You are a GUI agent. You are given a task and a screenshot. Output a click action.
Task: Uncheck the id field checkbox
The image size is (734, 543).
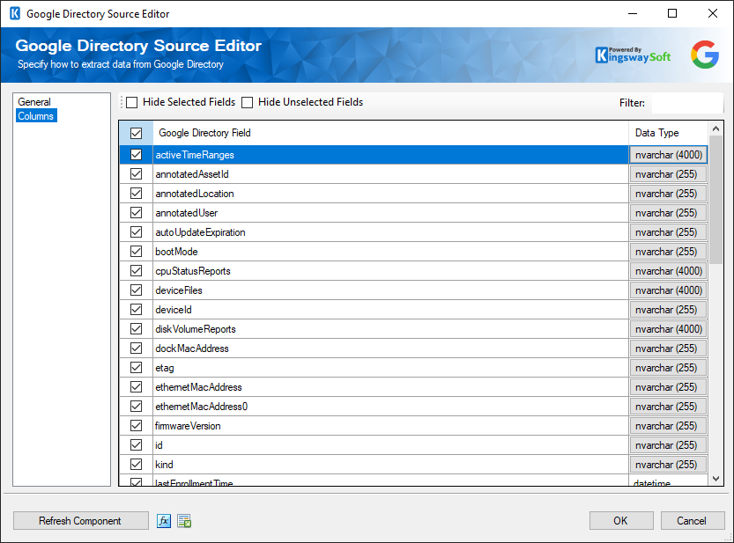click(137, 444)
